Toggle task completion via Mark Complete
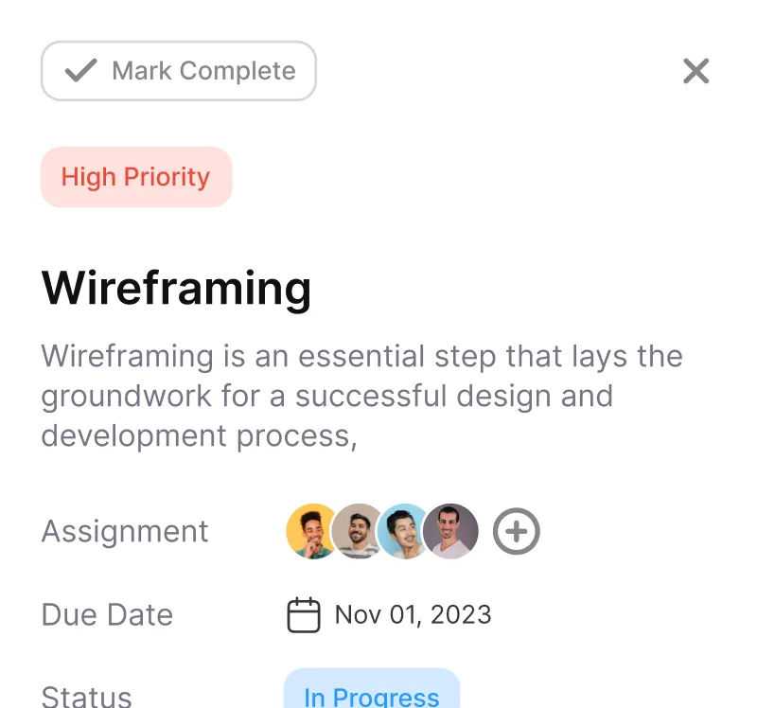Screen dimensions: 757x708 coord(178,70)
